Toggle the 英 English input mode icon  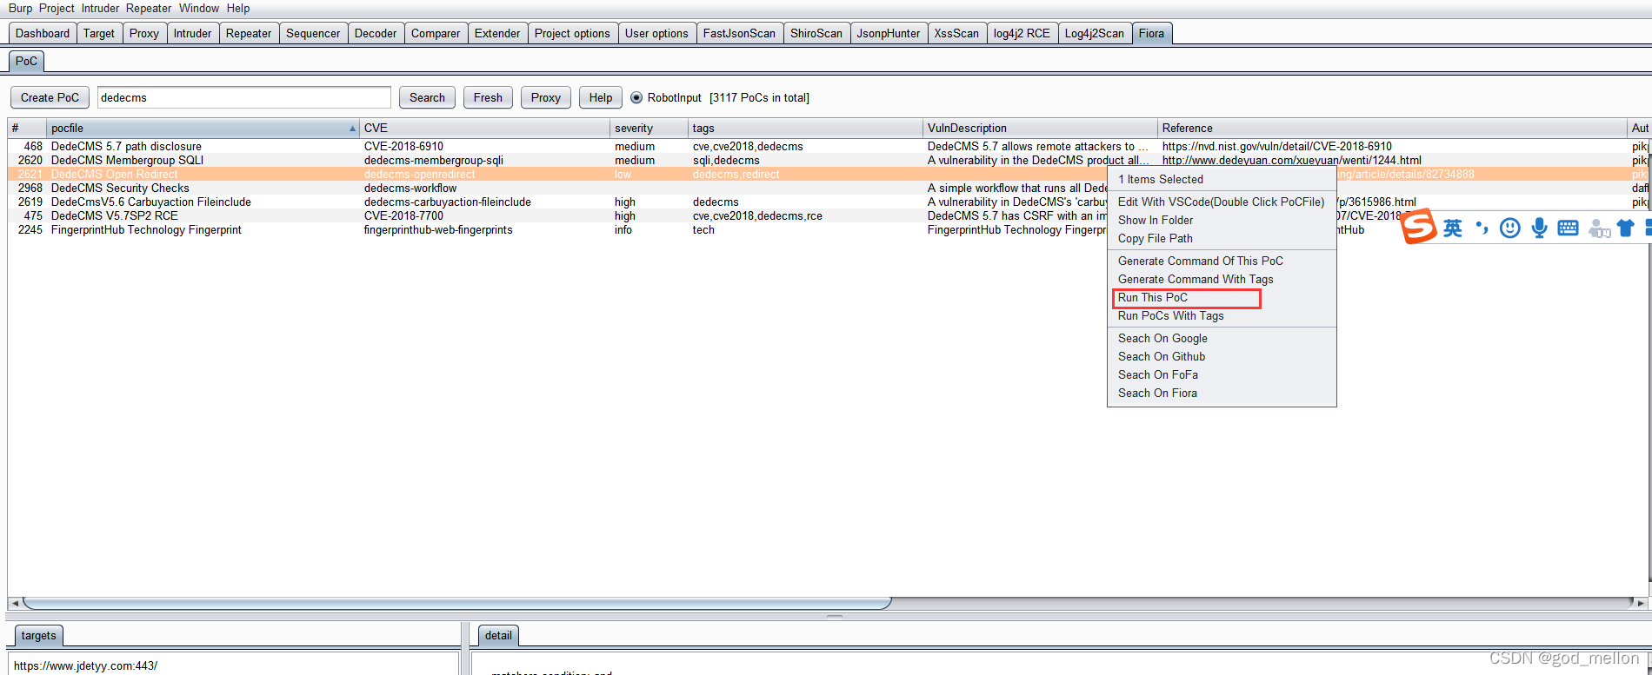[x=1453, y=228]
